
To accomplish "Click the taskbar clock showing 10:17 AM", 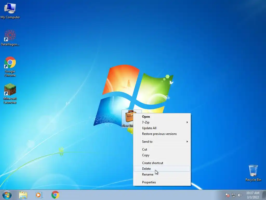I will pyautogui.click(x=253, y=195).
